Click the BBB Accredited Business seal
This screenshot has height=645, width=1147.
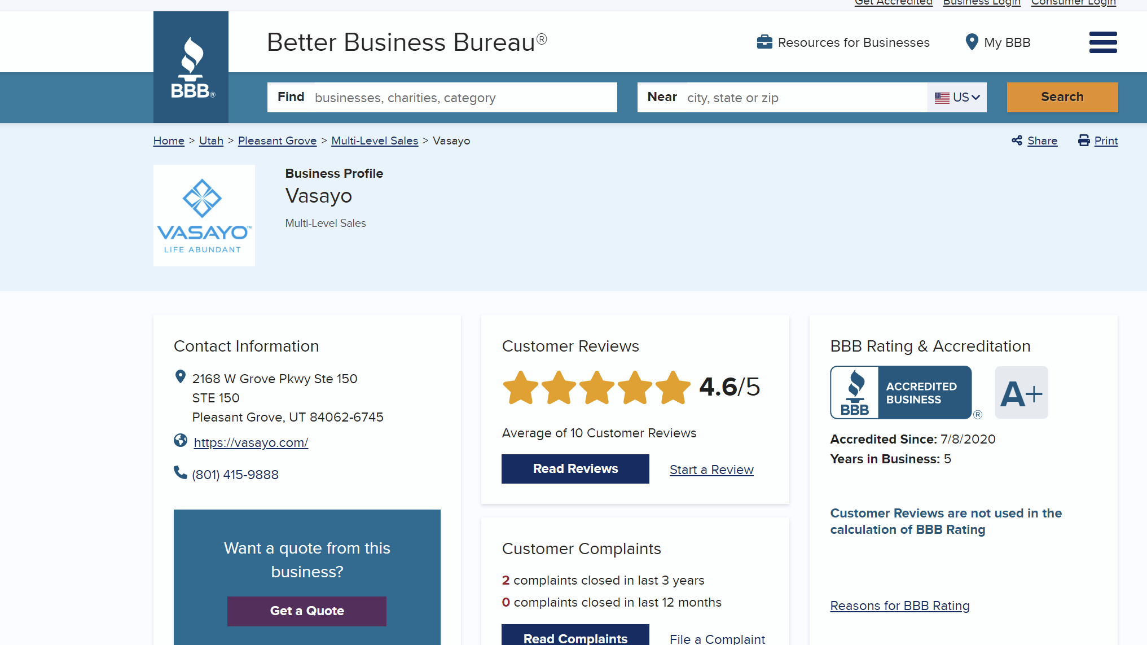[x=901, y=392]
